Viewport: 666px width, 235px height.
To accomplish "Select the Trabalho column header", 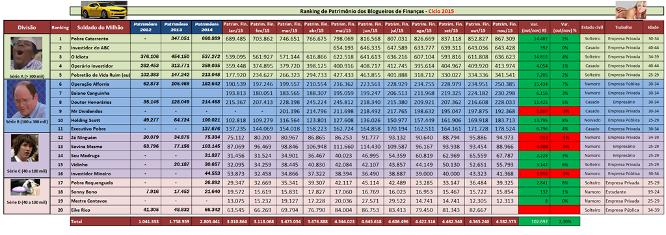I will click(623, 27).
